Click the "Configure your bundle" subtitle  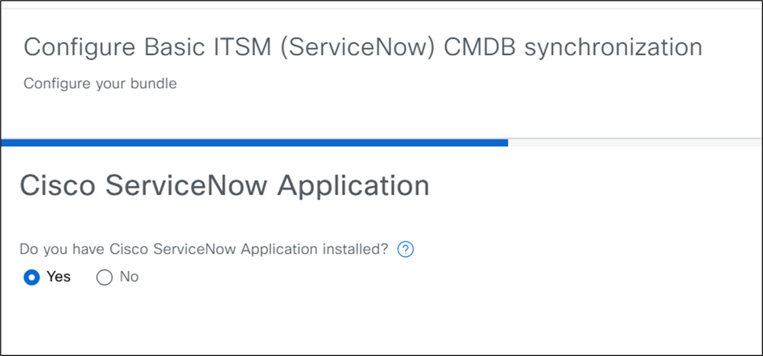(100, 83)
